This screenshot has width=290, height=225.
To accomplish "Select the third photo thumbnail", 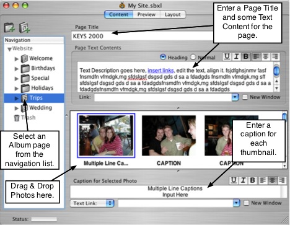I will point(219,136).
